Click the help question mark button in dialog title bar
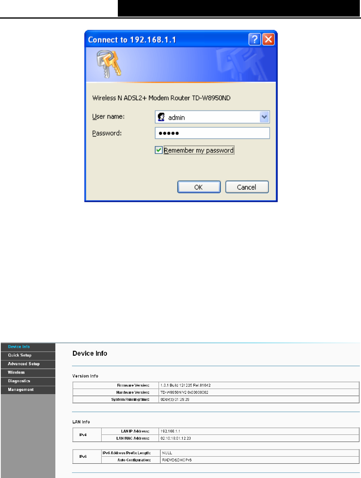 [x=254, y=40]
